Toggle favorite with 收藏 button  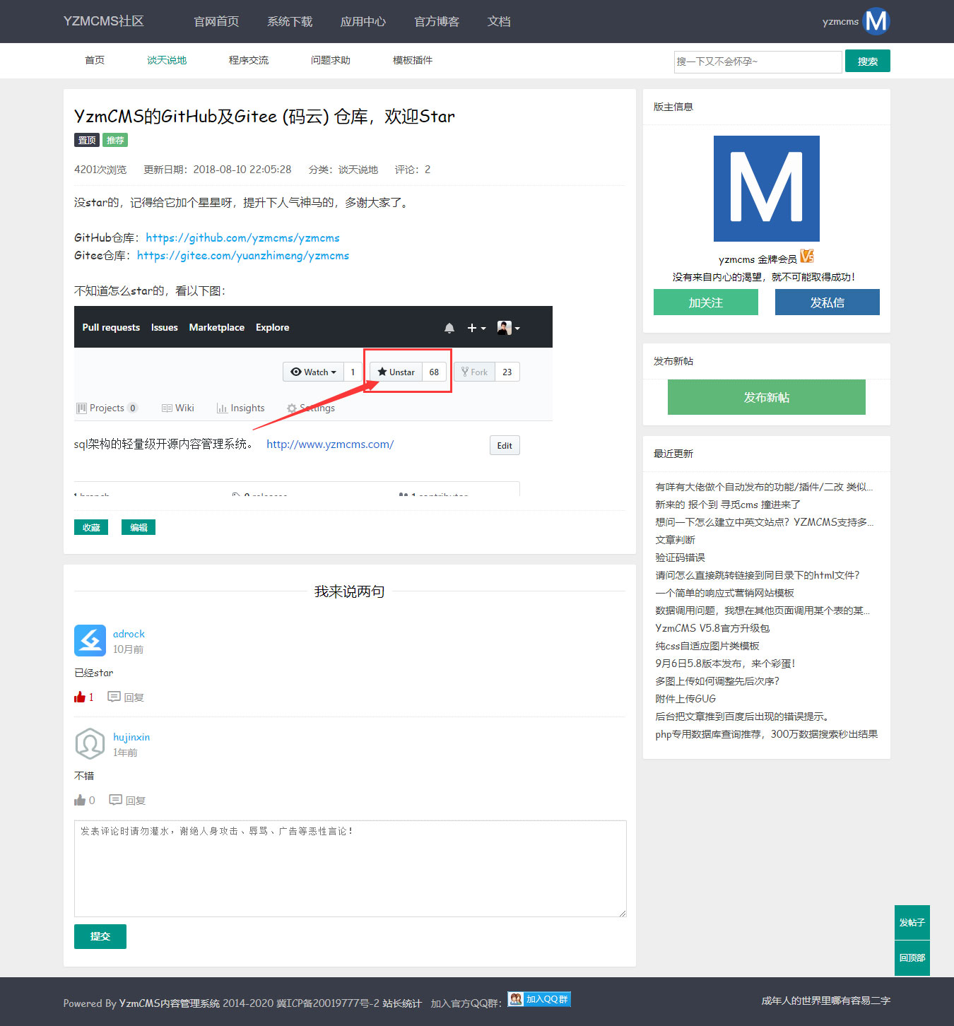[x=91, y=528]
